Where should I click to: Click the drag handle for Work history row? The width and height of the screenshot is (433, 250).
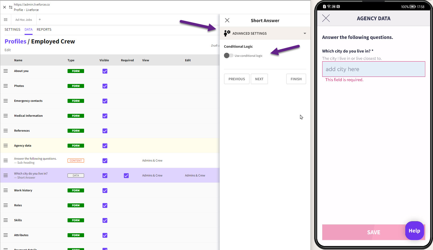coord(6,190)
